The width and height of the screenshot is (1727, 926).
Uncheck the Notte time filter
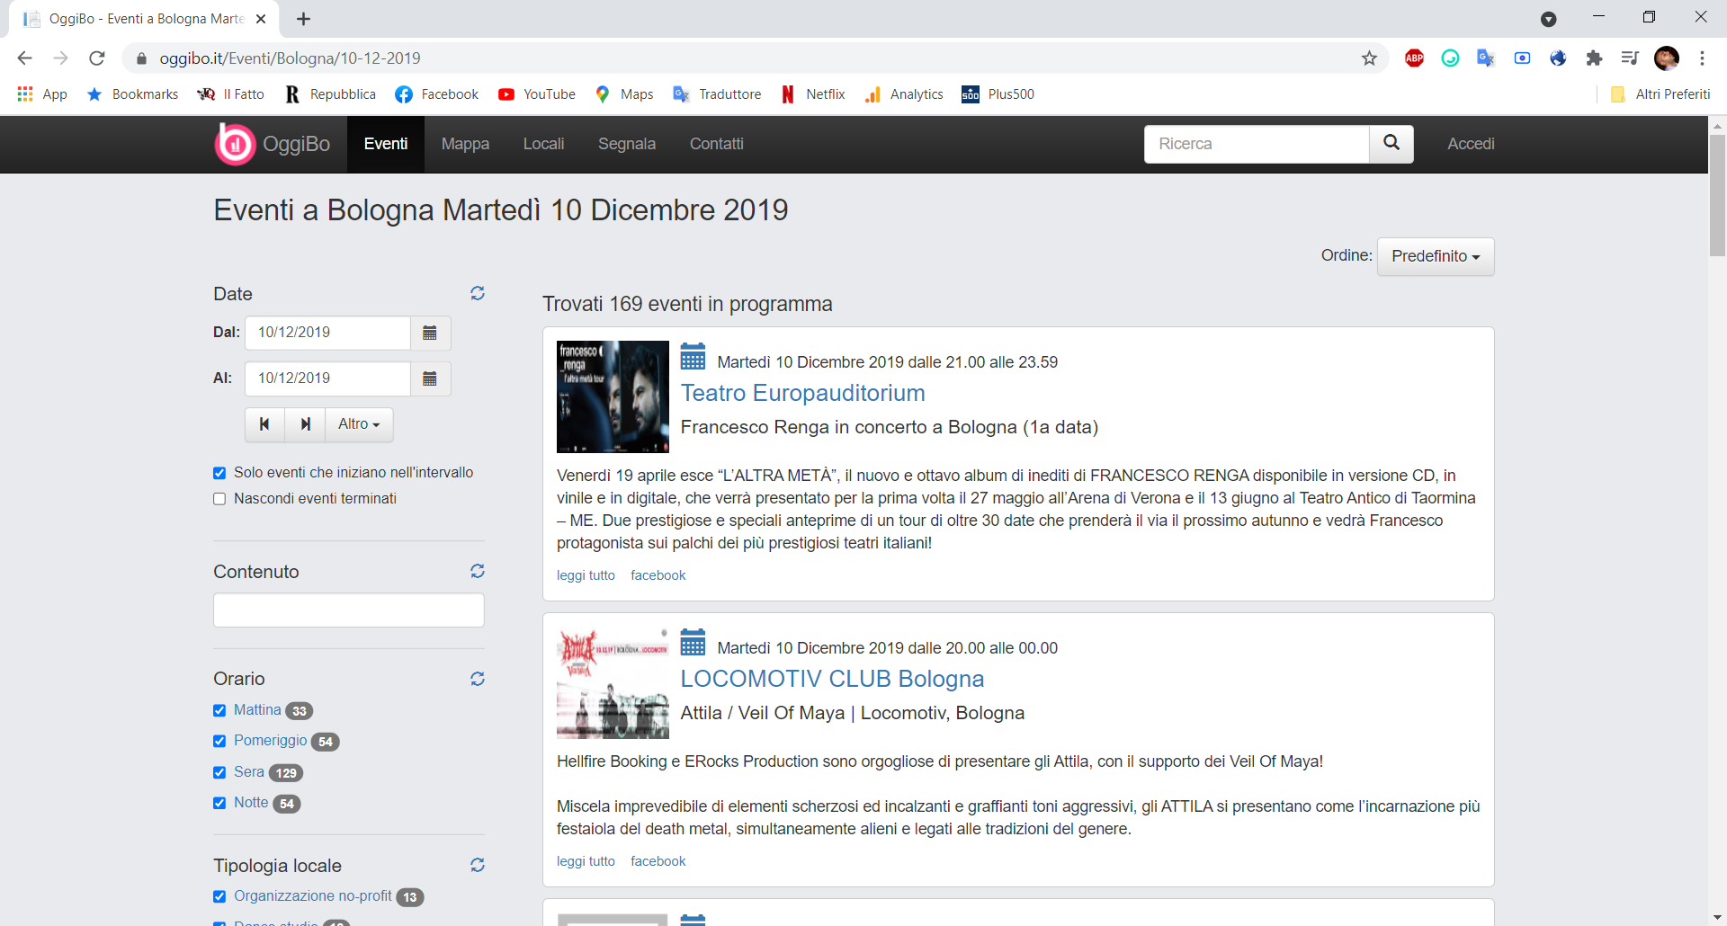(x=219, y=803)
